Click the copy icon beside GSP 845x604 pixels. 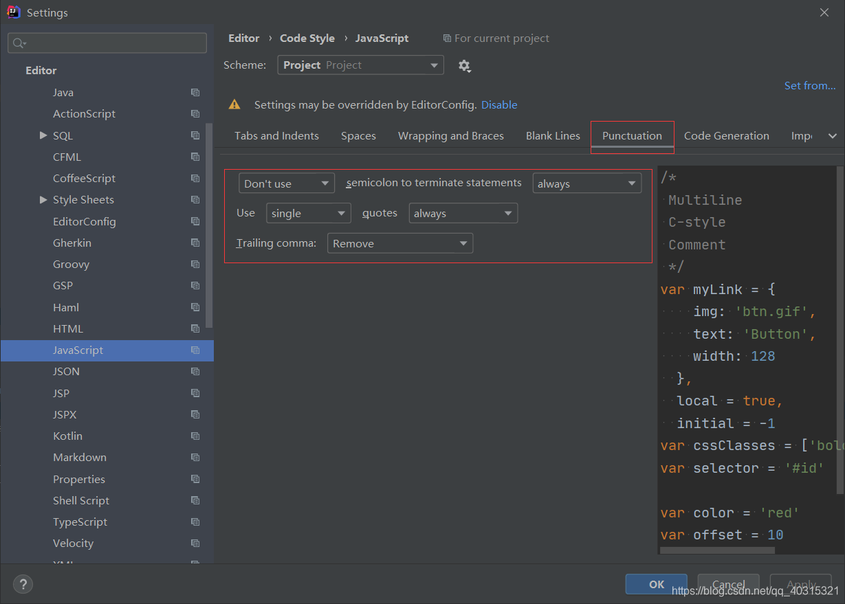195,285
